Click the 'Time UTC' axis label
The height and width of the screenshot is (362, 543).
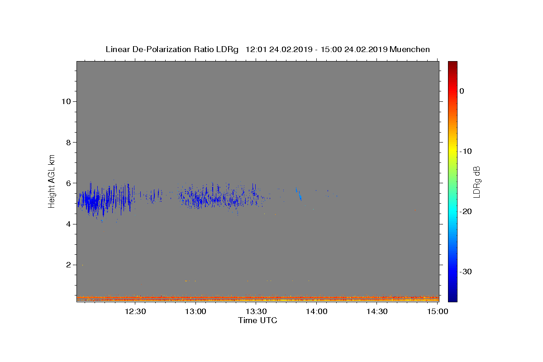[x=257, y=320]
